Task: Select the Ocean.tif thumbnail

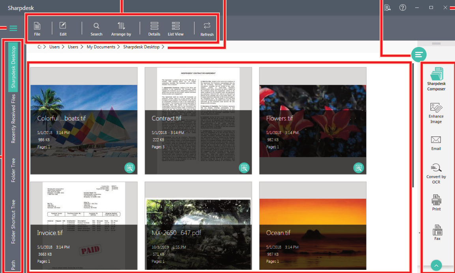Action: tap(313, 226)
